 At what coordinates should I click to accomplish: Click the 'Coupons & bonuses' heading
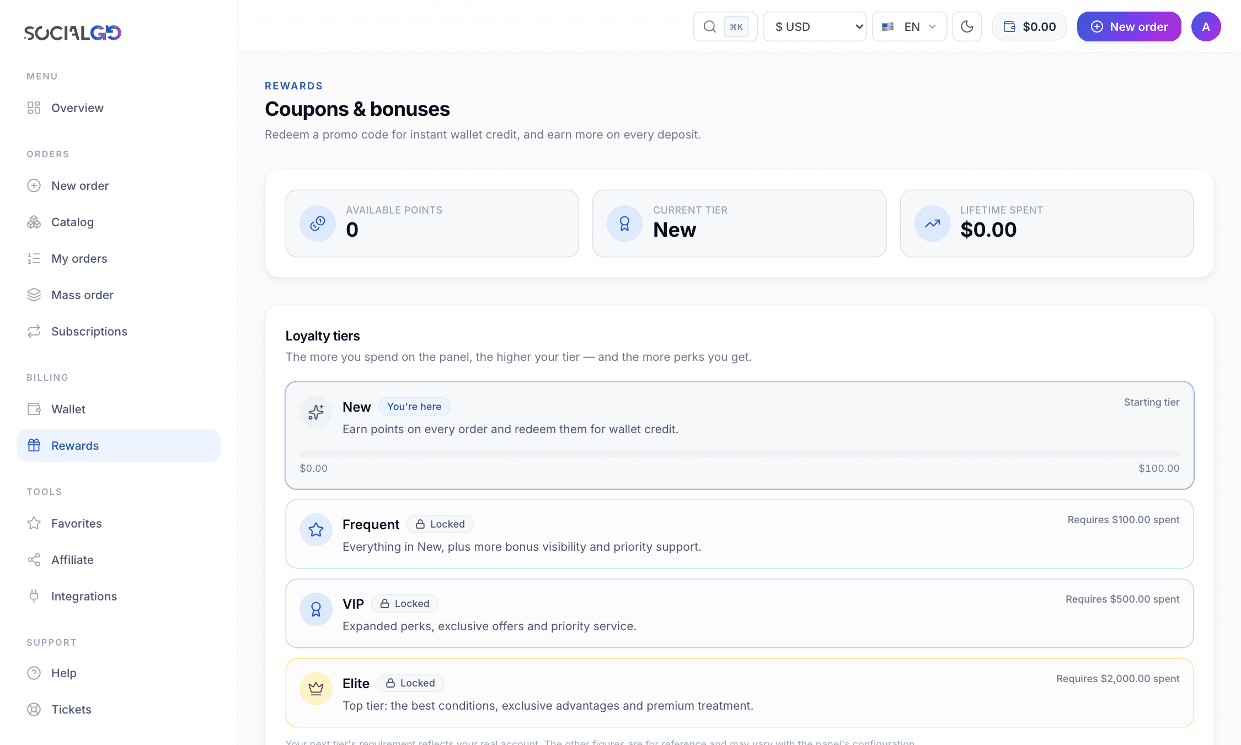(x=357, y=109)
